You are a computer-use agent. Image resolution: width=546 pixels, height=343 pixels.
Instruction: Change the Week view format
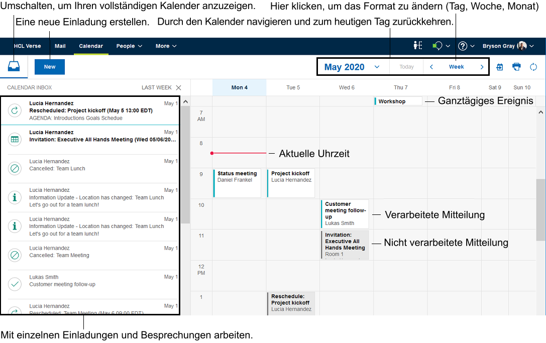[456, 67]
